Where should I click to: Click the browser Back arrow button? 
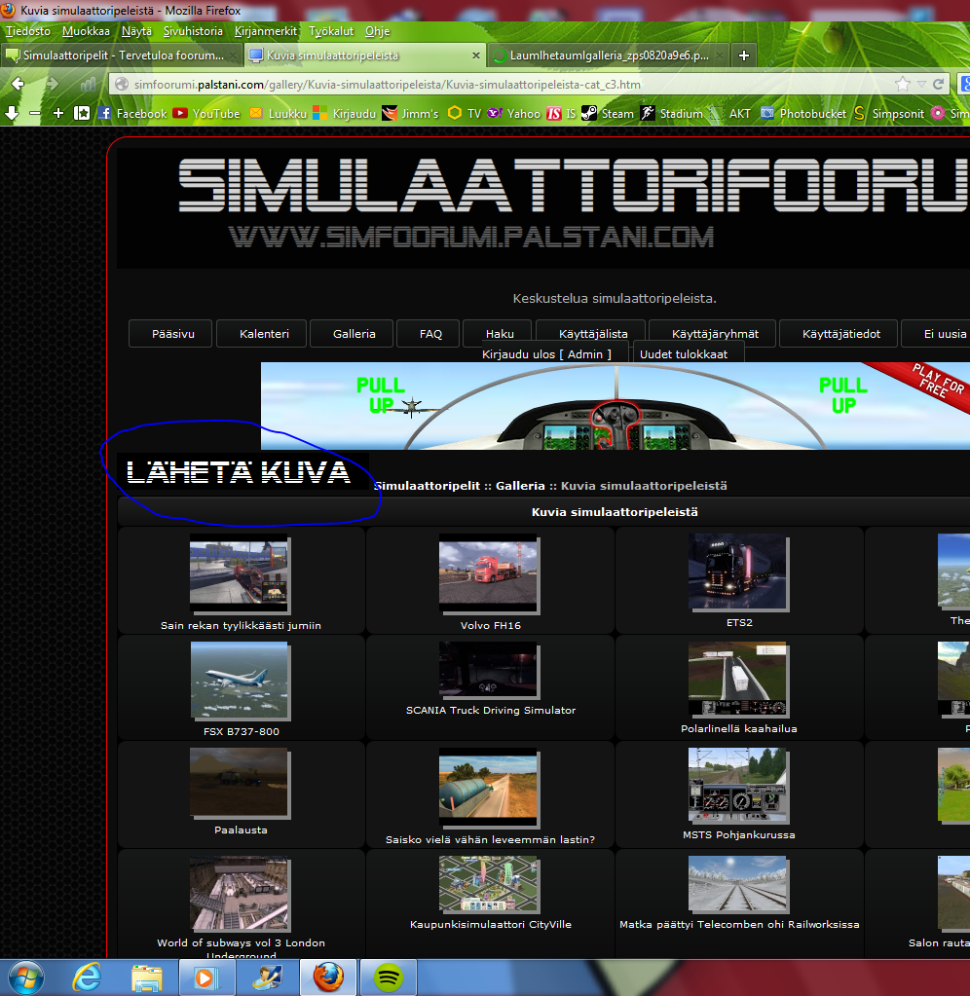click(18, 84)
